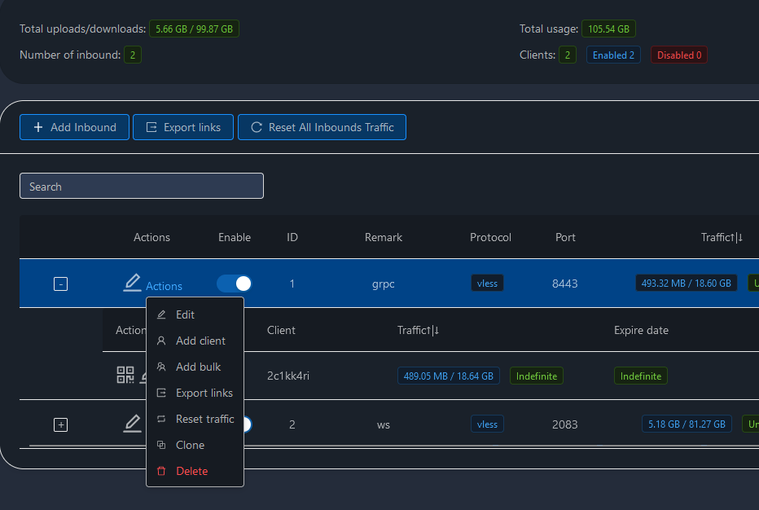Open the Actions dropdown for grpc inbound
Viewport: 759px width, 510px height.
tap(164, 286)
